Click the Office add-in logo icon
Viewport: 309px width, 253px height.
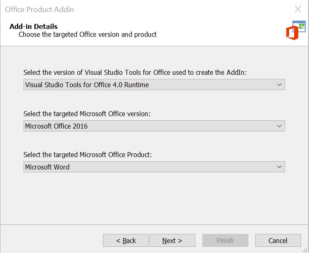(296, 30)
